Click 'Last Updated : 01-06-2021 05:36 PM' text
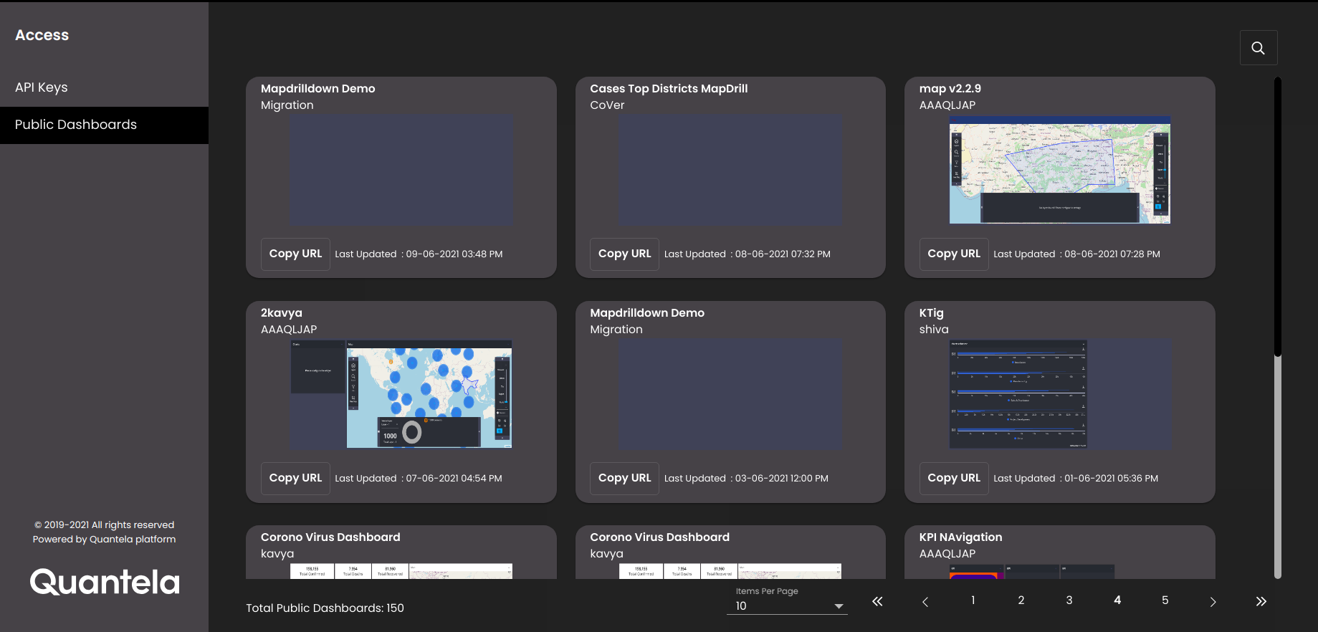The width and height of the screenshot is (1318, 632). [1076, 479]
